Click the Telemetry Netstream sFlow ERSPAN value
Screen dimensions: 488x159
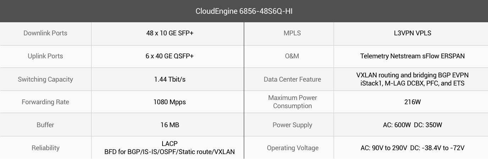412,56
